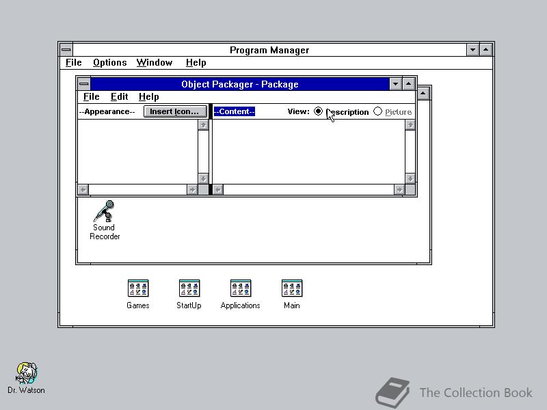The width and height of the screenshot is (547, 410).
Task: Open the Main program group icon
Action: point(292,295)
